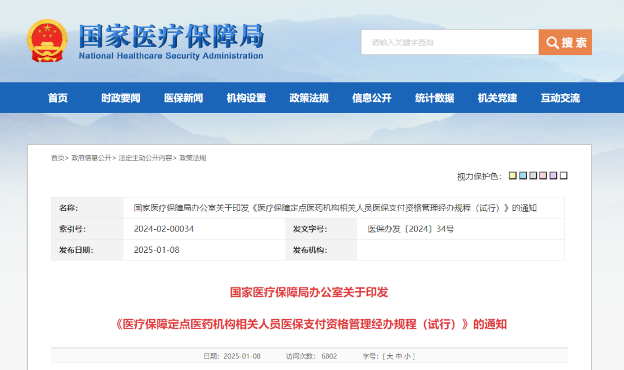Click the 政策法规 breadcrumb link
This screenshot has height=370, width=624.
[192, 158]
